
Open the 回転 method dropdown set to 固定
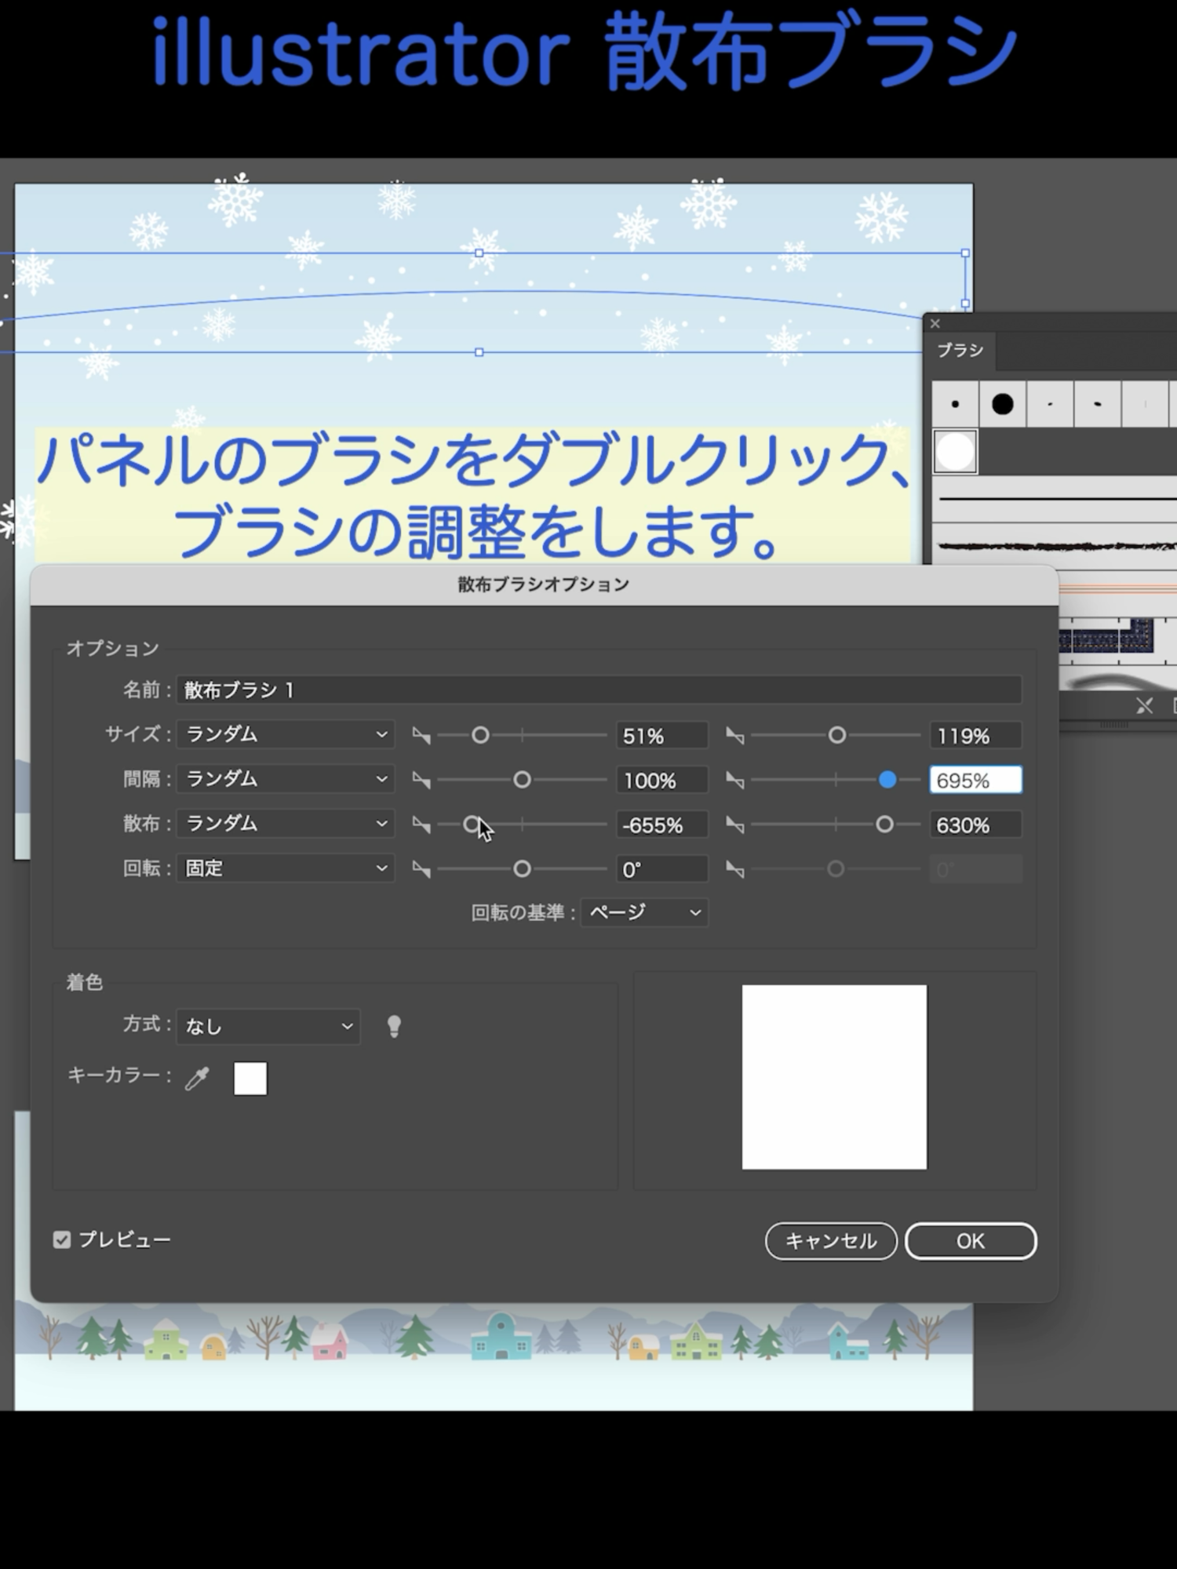coord(285,868)
